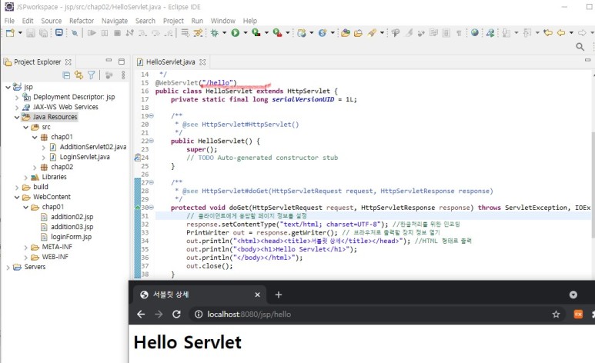Click the Save All icon
595x363 pixels.
(x=44, y=33)
